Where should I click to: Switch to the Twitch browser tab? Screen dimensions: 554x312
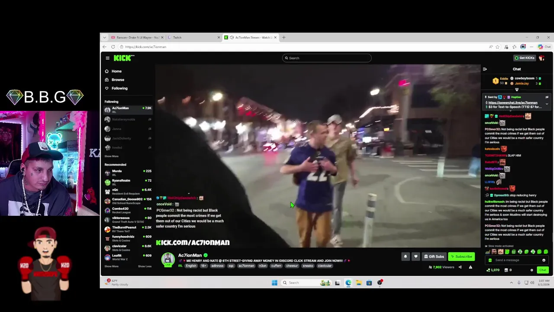point(193,37)
